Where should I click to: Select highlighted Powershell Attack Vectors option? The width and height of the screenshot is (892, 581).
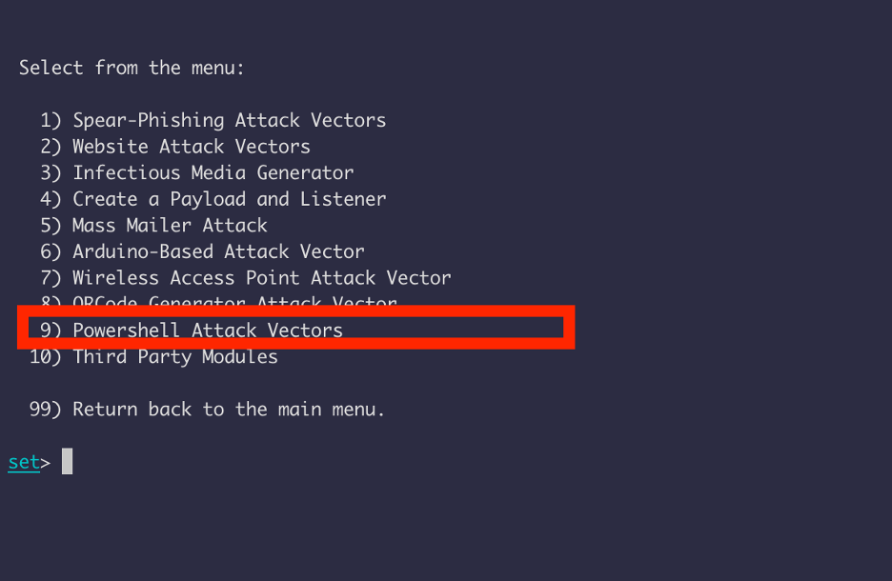tap(192, 331)
